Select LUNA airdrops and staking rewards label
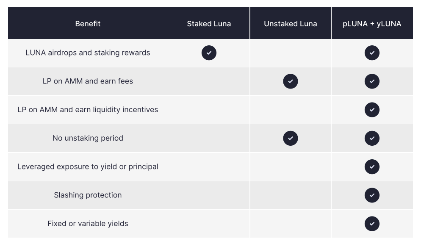Screen dimensions: 421x244 pos(88,53)
